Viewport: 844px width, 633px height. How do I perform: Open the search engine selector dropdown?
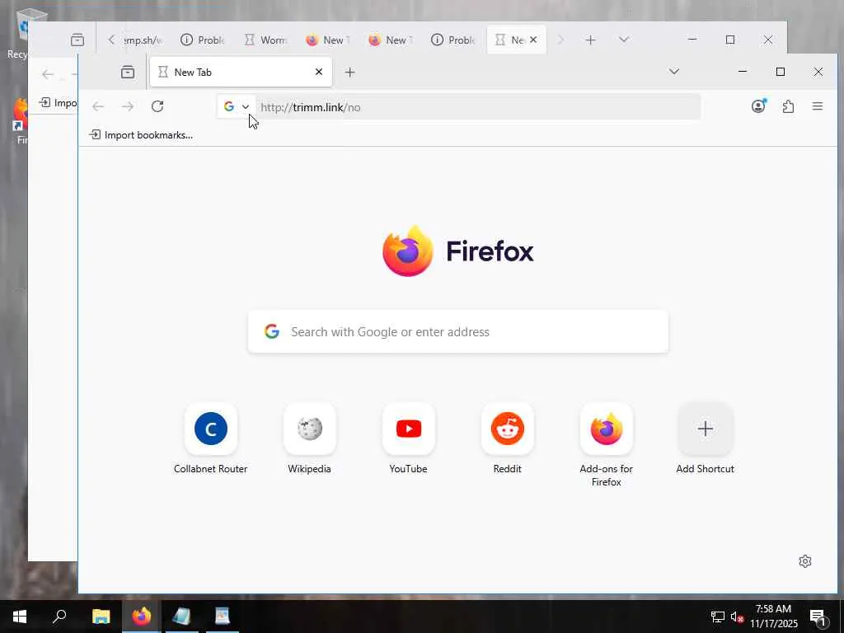(x=237, y=106)
